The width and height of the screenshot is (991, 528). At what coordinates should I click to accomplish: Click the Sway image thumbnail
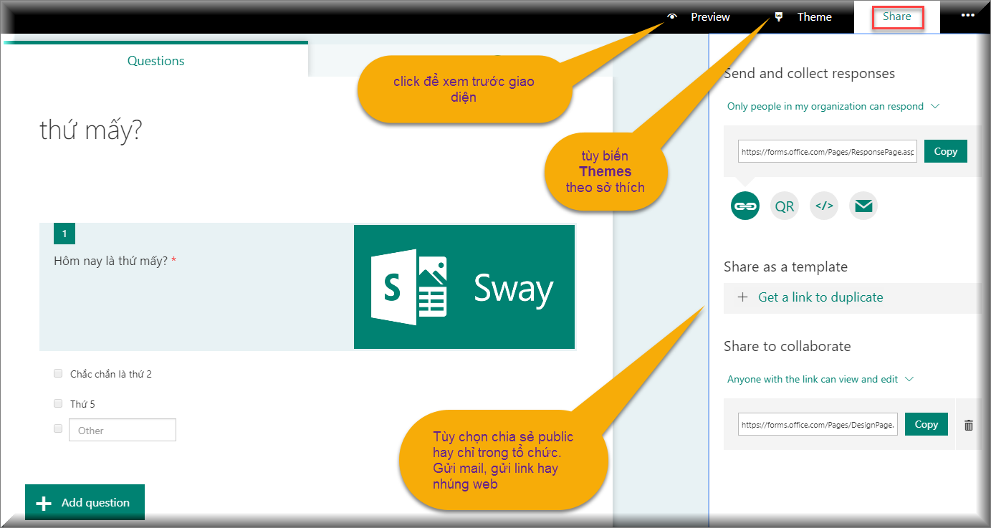click(464, 287)
